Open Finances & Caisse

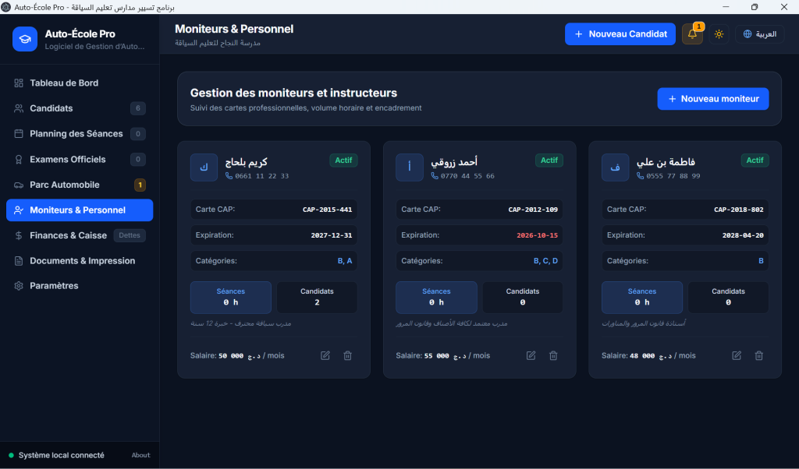tap(80, 235)
